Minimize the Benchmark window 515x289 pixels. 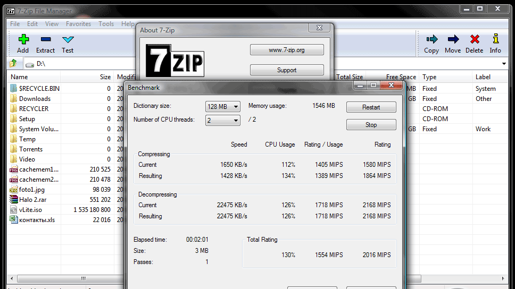tap(360, 86)
